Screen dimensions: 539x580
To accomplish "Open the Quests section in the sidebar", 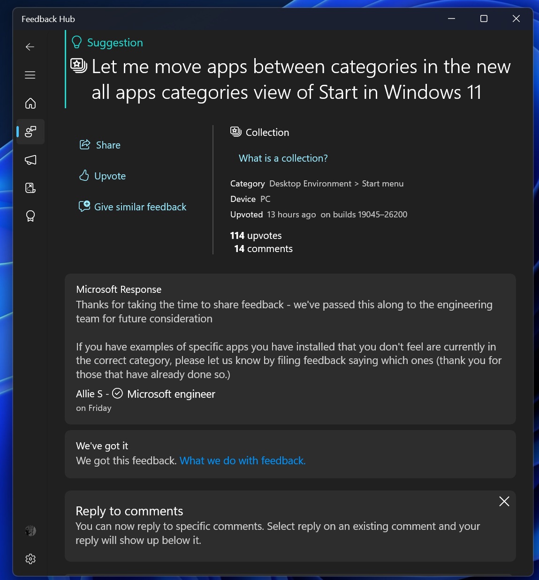I will pyautogui.click(x=30, y=188).
